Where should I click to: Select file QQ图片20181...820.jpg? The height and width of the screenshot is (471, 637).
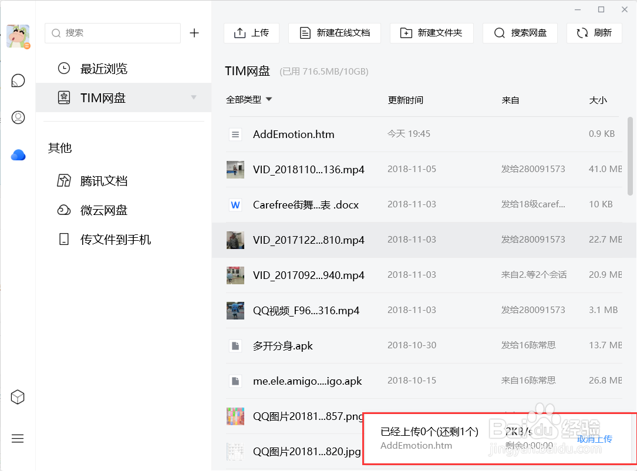click(x=306, y=452)
